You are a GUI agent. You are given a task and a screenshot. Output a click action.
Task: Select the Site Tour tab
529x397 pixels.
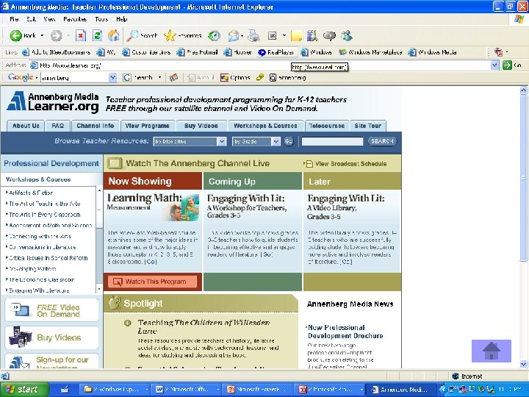(x=368, y=126)
